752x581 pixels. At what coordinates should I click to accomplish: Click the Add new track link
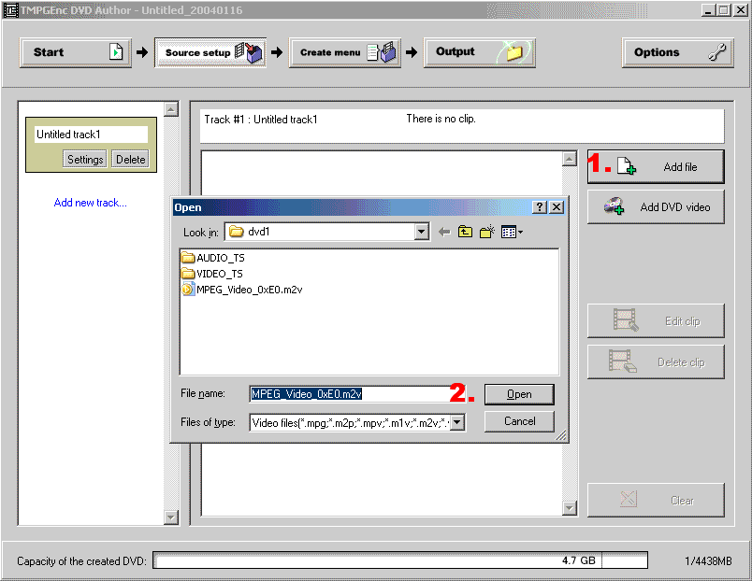[x=90, y=203]
